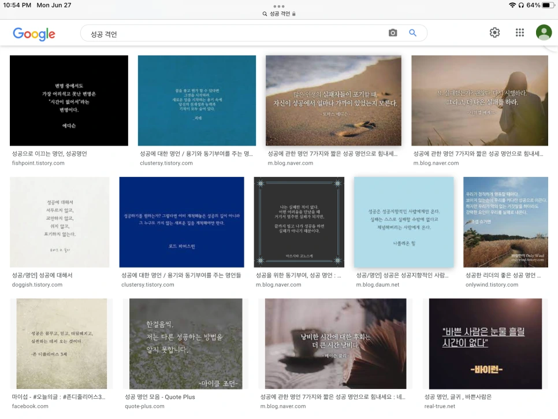The image size is (558, 419).
Task: Open the light blue 나폴레온 힐 quote image
Action: (x=404, y=222)
